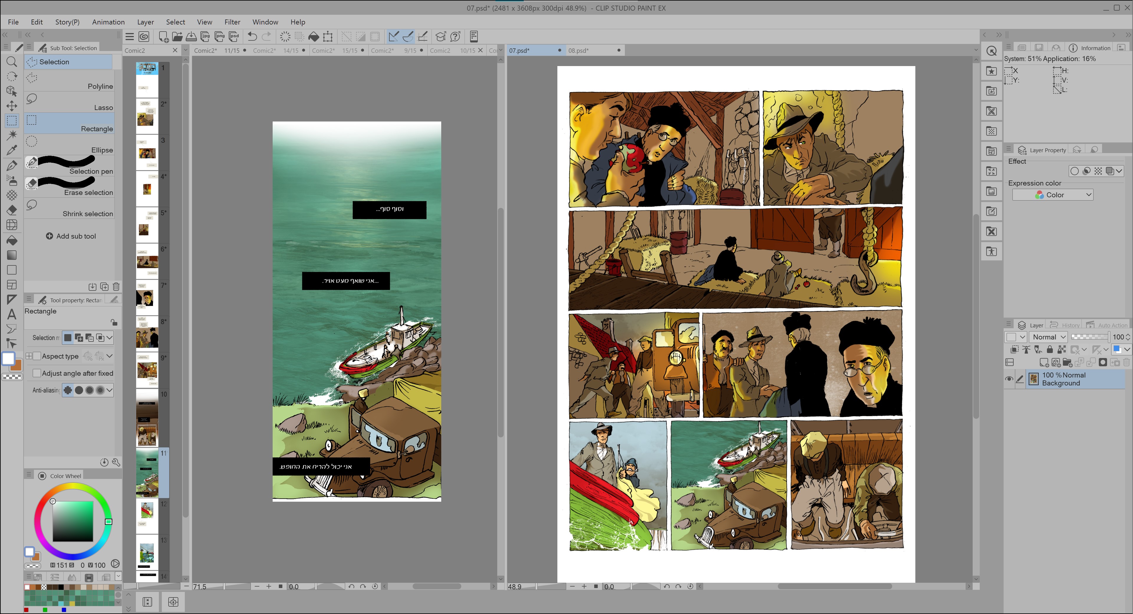Tick the Aspect type checkbox
This screenshot has height=614, width=1133.
(37, 356)
